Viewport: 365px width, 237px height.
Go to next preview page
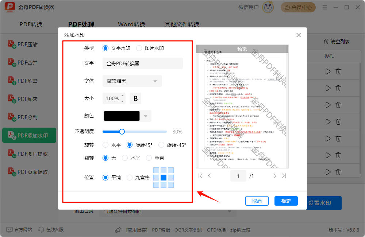(x=275, y=176)
